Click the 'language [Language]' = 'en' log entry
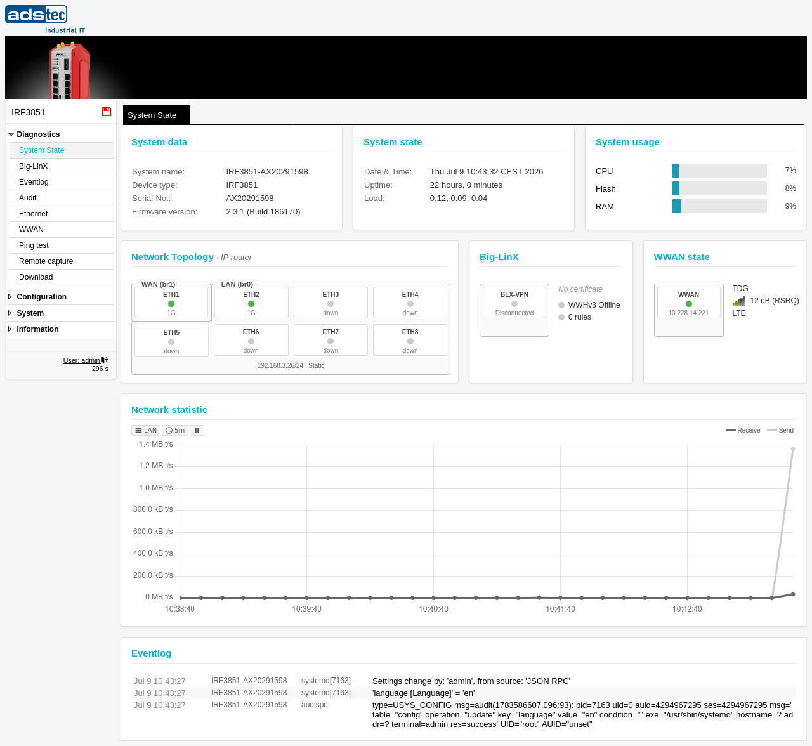The width and height of the screenshot is (812, 746). (463, 693)
